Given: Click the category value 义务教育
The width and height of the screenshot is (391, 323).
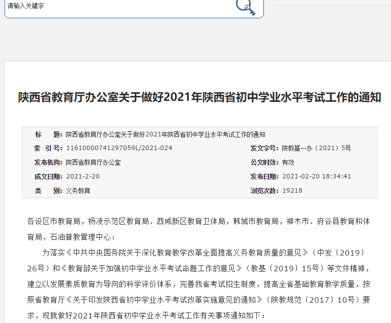Looking at the screenshot, I should 78,191.
